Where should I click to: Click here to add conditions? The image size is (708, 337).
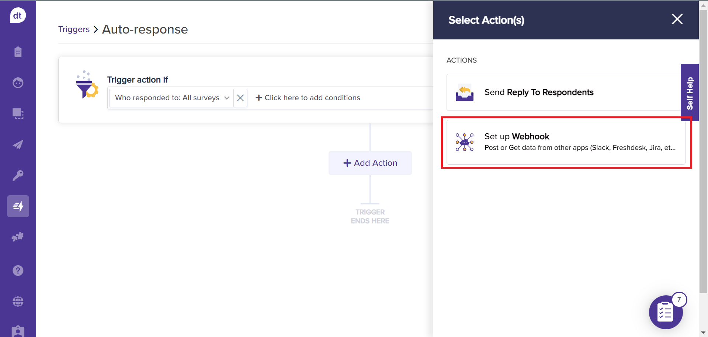click(x=308, y=98)
